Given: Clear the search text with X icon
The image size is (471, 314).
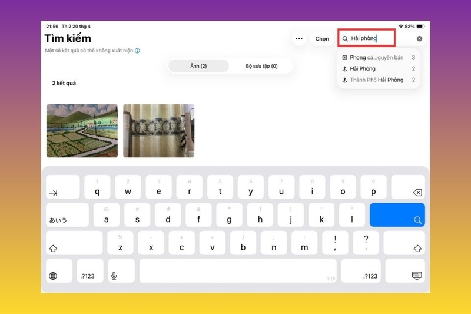Looking at the screenshot, I should [x=419, y=39].
